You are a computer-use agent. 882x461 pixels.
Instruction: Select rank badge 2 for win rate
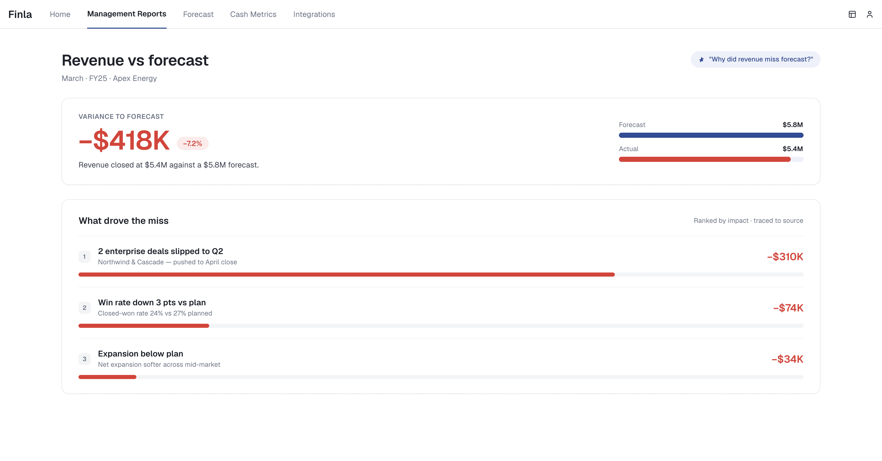[84, 308]
